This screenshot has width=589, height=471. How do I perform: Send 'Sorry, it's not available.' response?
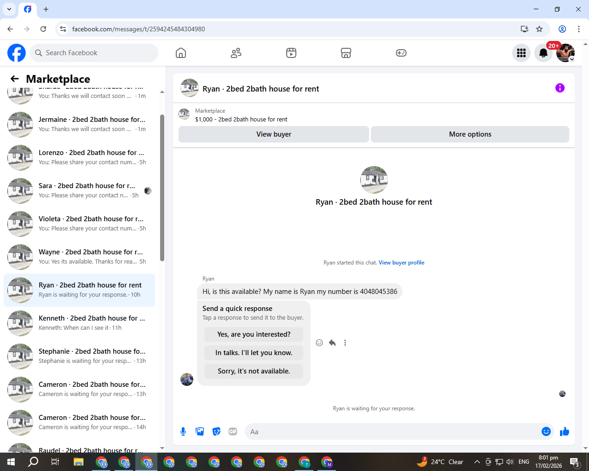(254, 371)
